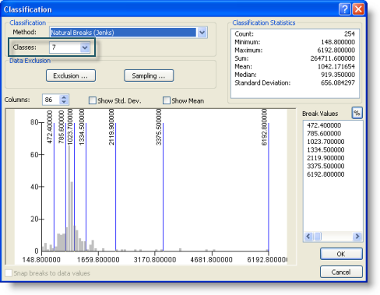Select break value 785.600000 in list
Image resolution: width=380 pixels, height=295 pixels.
[324, 134]
